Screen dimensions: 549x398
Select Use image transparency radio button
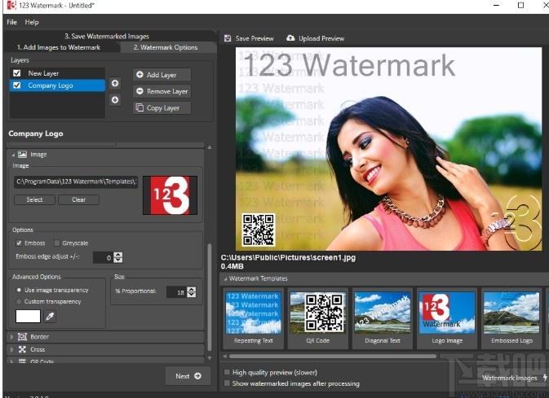pos(19,290)
